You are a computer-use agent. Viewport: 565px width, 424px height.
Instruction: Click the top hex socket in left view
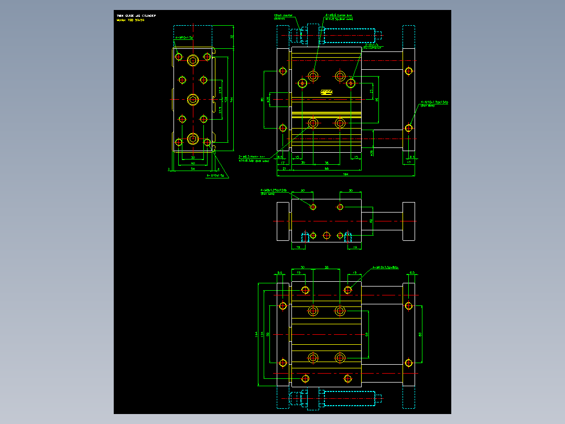[193, 60]
